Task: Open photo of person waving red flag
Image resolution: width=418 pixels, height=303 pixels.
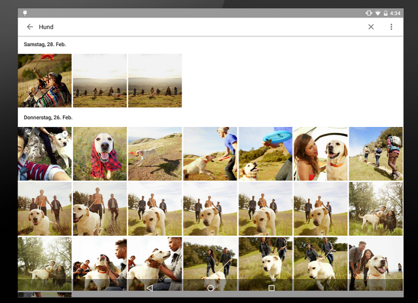Action: click(45, 80)
